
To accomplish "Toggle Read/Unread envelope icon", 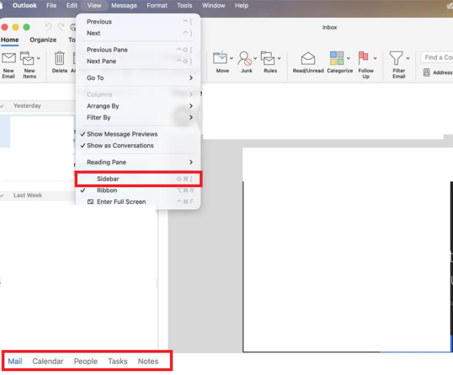I will click(308, 58).
